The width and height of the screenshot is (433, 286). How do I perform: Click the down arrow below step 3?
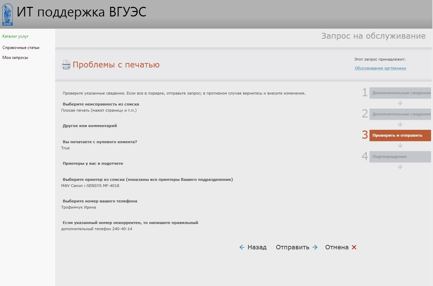(x=400, y=146)
